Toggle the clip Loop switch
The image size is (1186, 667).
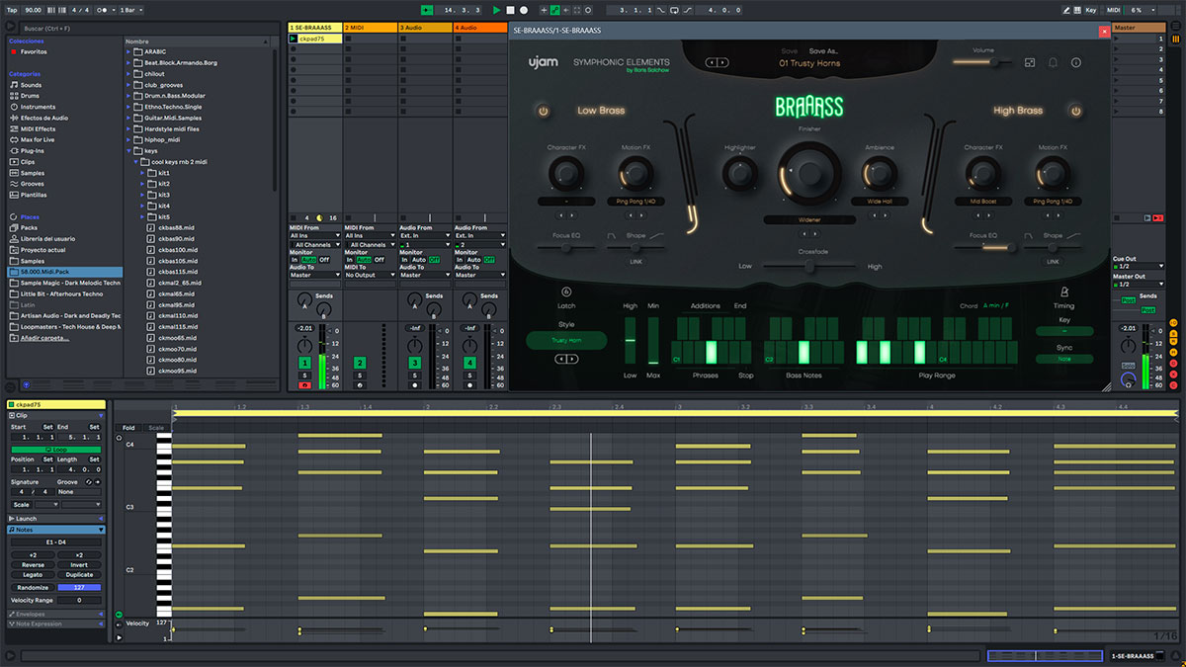[x=55, y=450]
